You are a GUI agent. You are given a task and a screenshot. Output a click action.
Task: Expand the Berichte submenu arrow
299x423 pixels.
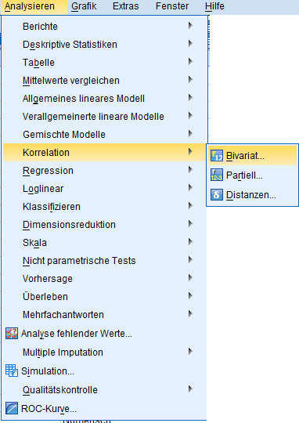pyautogui.click(x=190, y=25)
